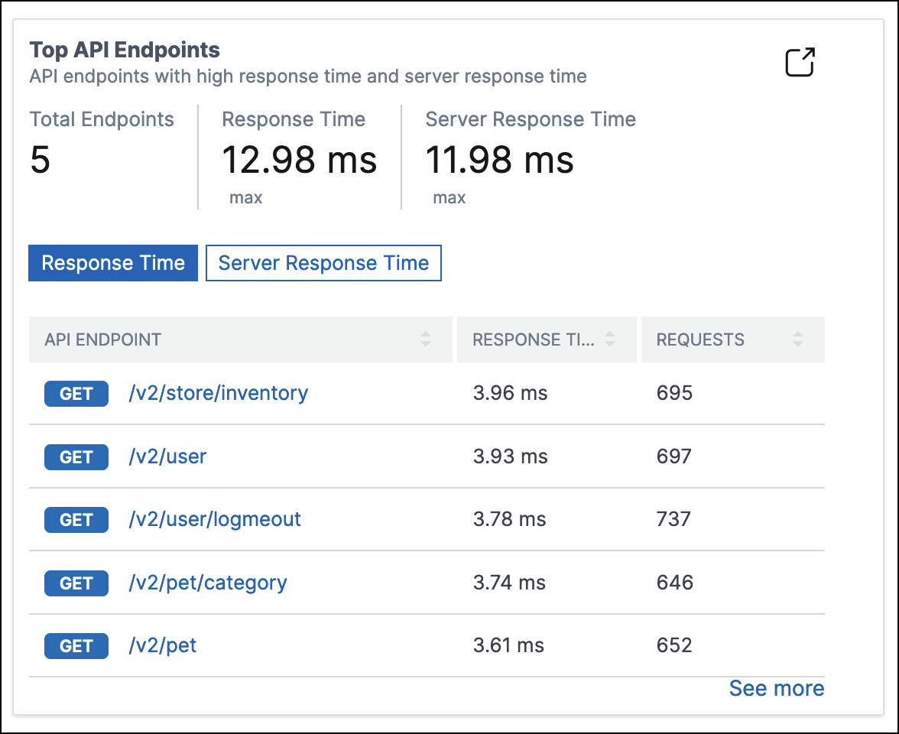Viewport: 899px width, 734px height.
Task: Open the /v2/store/inventory endpoint link
Action: pyautogui.click(x=219, y=393)
